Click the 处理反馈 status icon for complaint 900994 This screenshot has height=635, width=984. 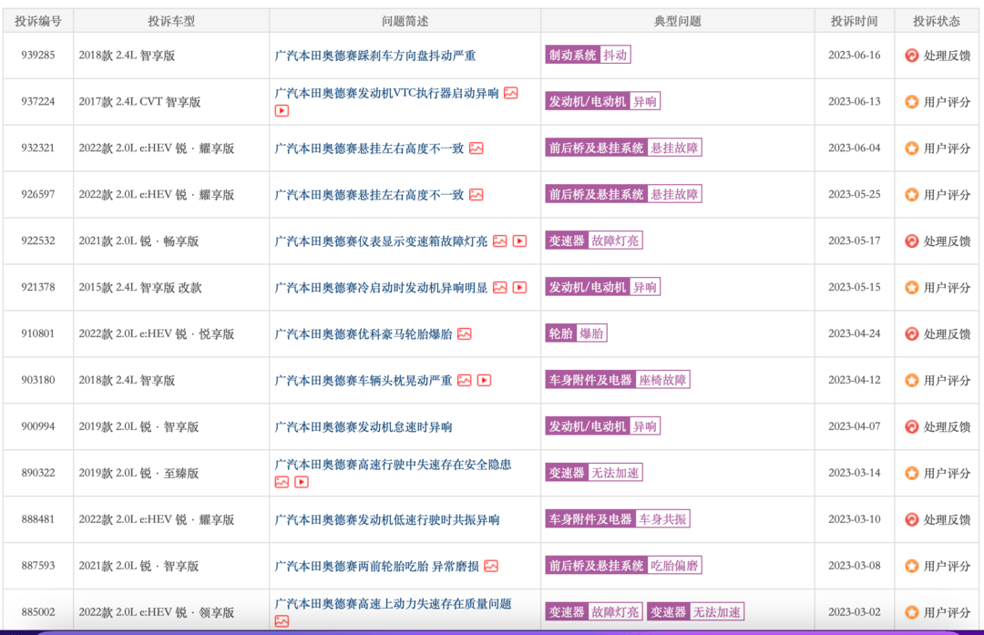point(911,426)
